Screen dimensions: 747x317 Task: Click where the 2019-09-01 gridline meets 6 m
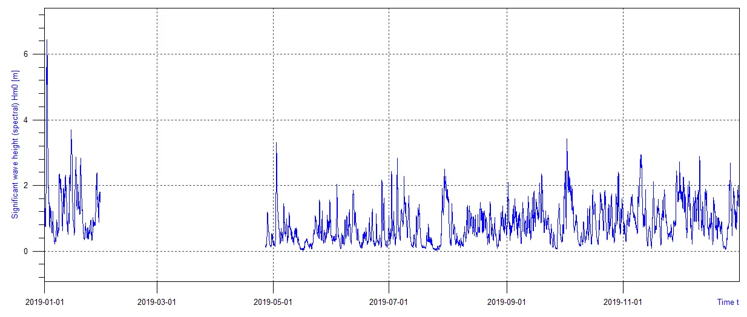(x=506, y=54)
